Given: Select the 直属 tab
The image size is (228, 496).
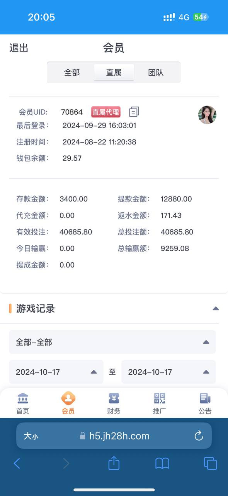Looking at the screenshot, I should coord(114,72).
